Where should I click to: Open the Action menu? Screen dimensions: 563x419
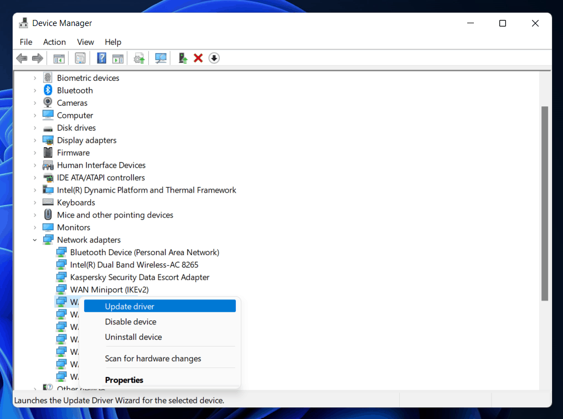54,42
